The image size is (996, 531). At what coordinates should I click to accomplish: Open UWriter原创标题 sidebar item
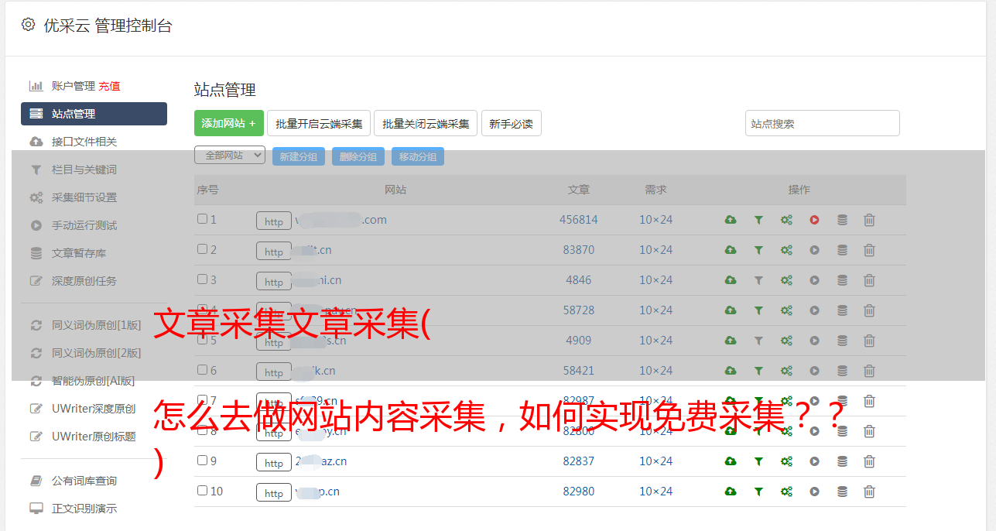pyautogui.click(x=94, y=437)
